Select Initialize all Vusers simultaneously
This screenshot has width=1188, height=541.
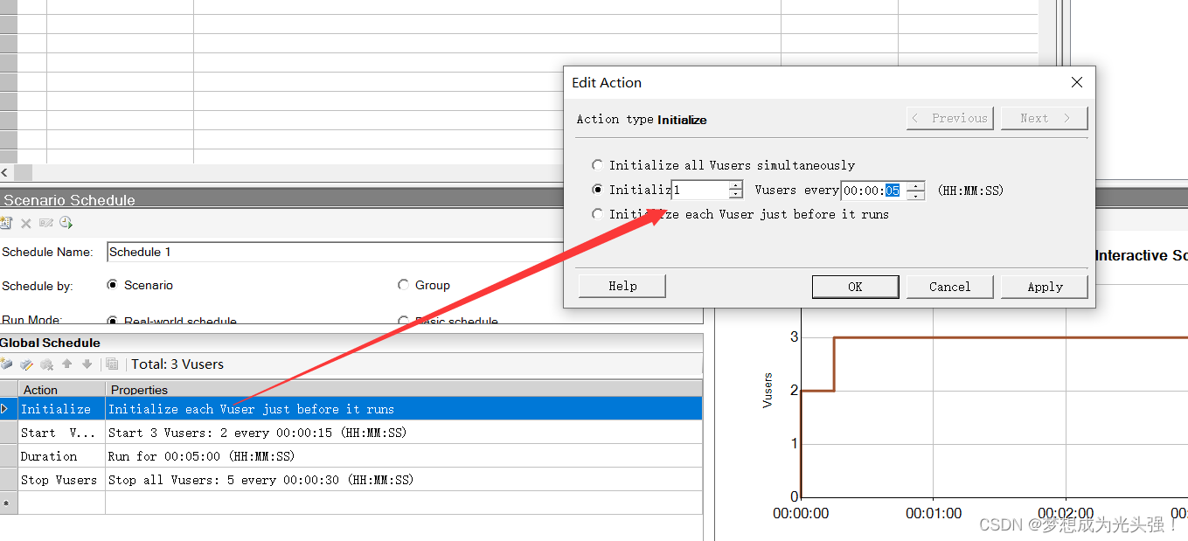pos(597,164)
